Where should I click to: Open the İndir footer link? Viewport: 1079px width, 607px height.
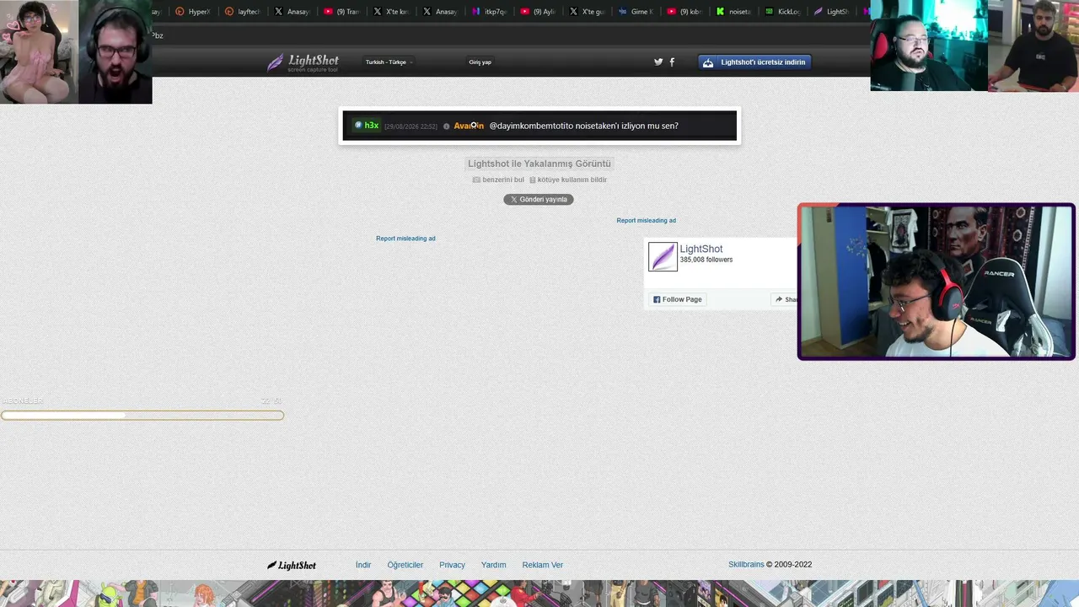point(363,565)
